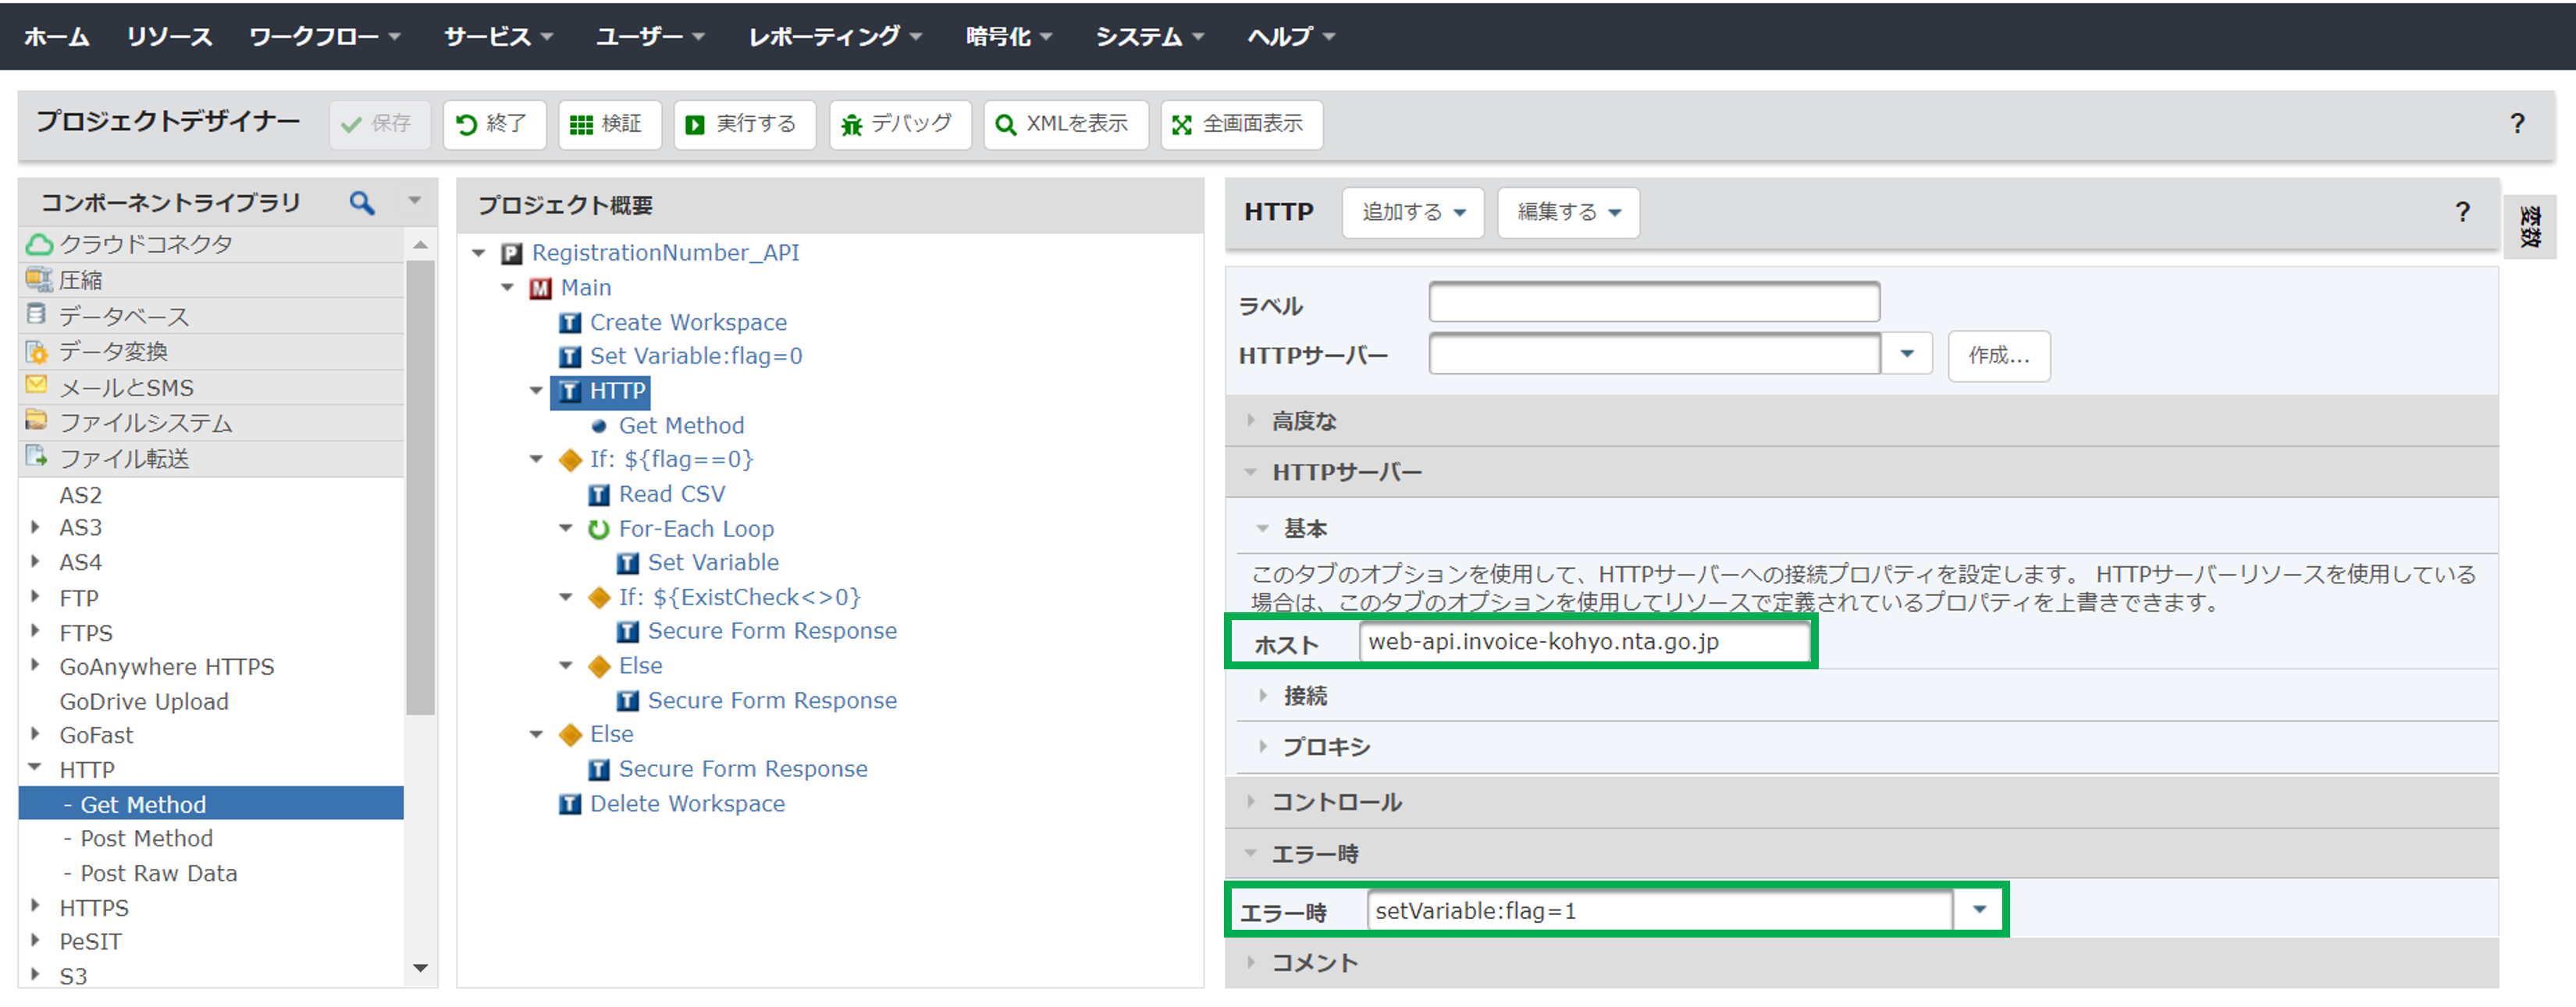The width and height of the screenshot is (2576, 1007).
Task: Select the Delete Workspace task icon
Action: (x=570, y=805)
